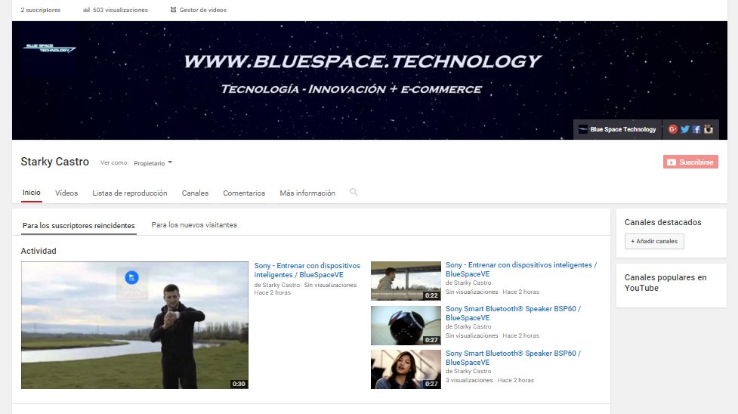The width and height of the screenshot is (738, 414).
Task: Open the Canales tab
Action: [195, 193]
